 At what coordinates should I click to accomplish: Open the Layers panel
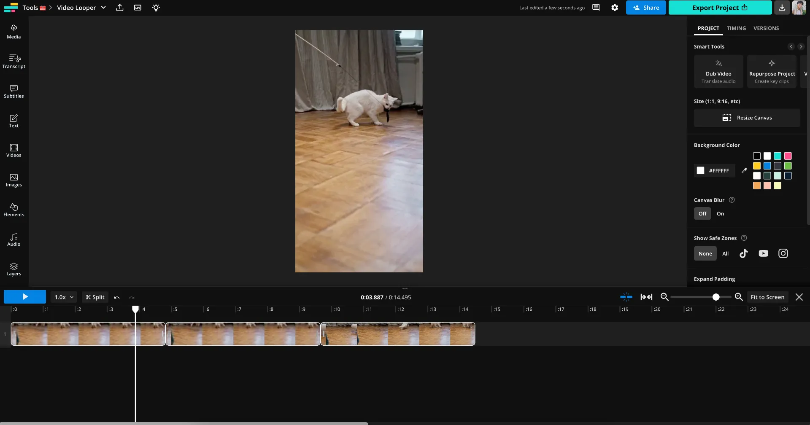point(13,269)
